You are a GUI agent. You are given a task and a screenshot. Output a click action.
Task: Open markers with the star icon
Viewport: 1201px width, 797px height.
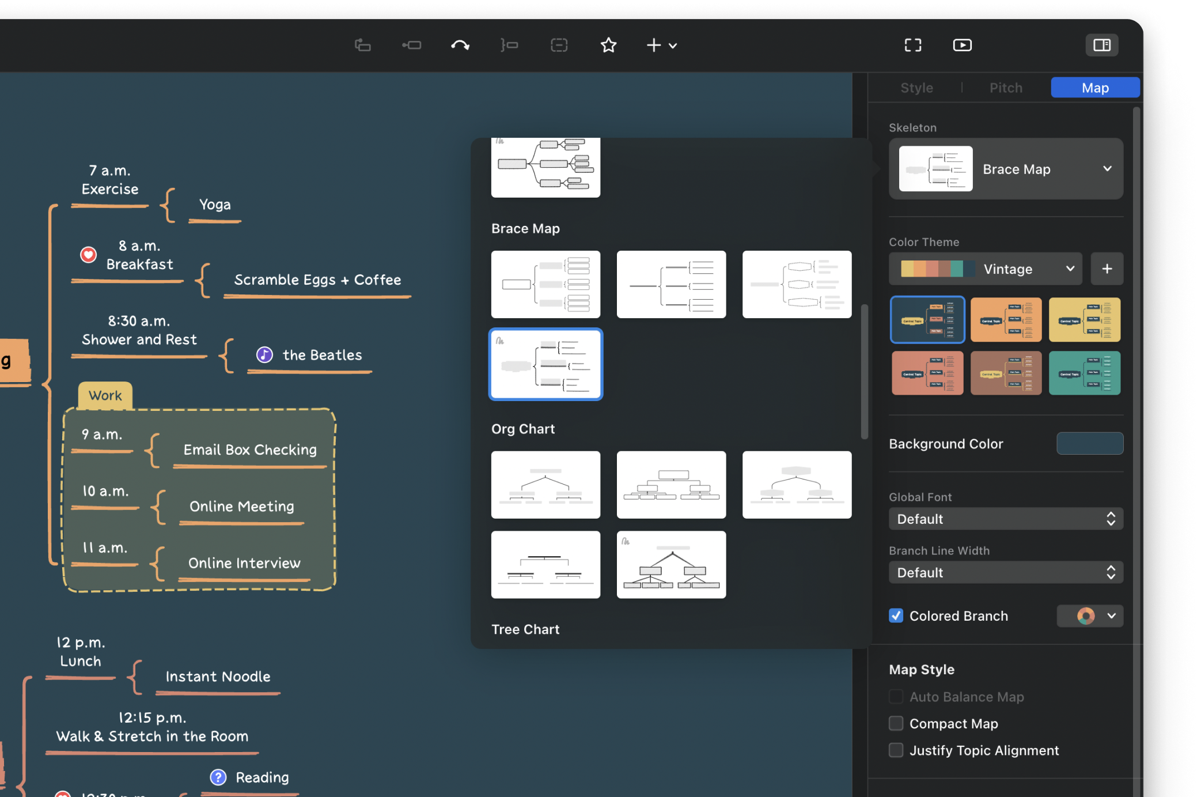(608, 45)
